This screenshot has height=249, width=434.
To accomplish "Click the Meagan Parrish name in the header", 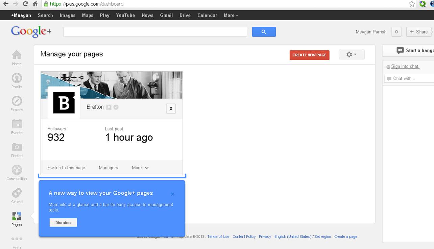I will [x=371, y=32].
